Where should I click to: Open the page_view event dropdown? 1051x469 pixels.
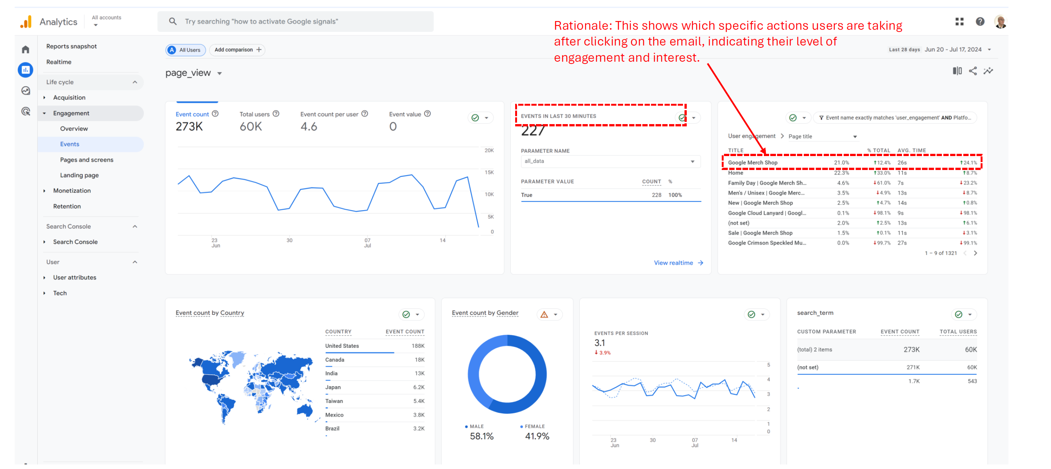[219, 73]
